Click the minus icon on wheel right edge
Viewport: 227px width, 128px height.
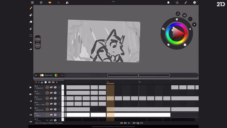coord(190,29)
